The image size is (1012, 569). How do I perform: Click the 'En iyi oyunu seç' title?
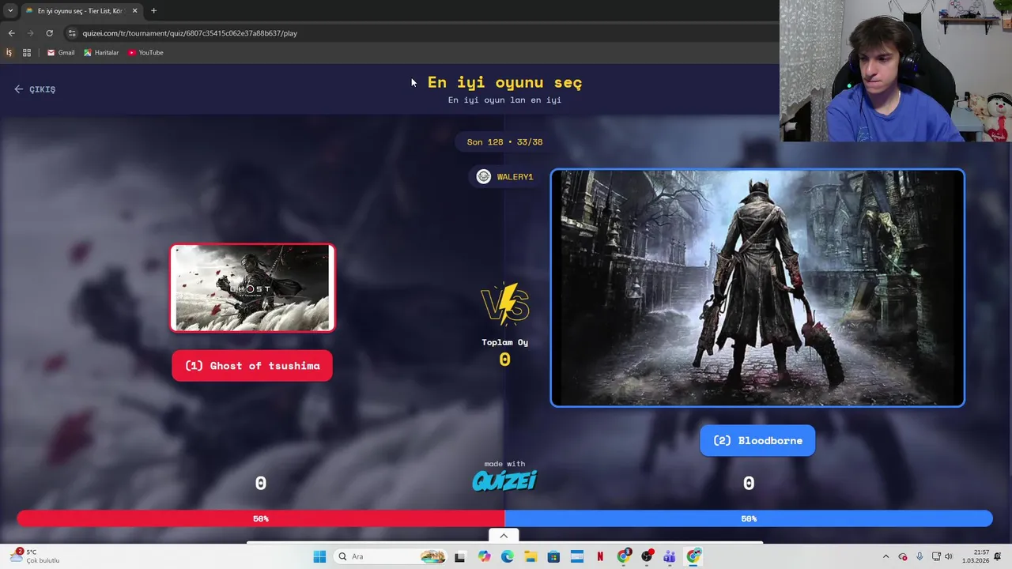coord(504,82)
